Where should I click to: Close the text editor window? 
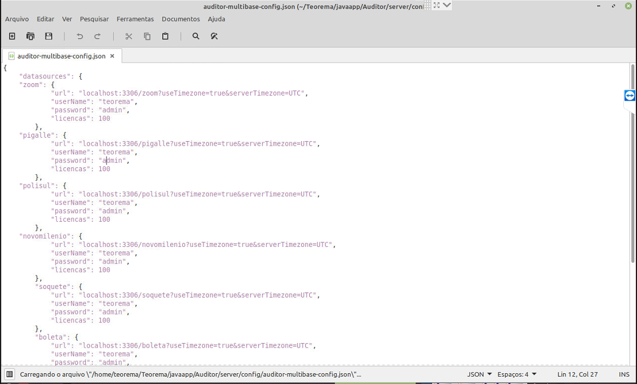pyautogui.click(x=628, y=6)
